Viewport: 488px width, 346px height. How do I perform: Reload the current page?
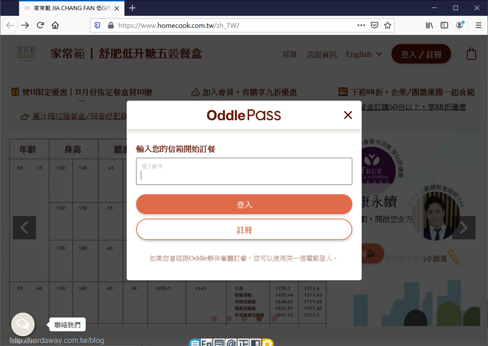point(40,25)
